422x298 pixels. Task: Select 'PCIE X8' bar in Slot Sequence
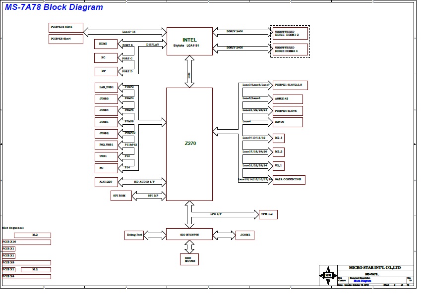click(x=26, y=263)
